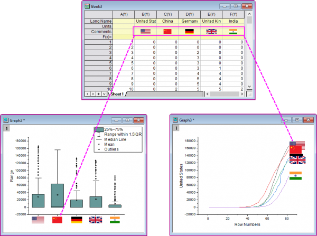
Task: Click the India flag in the Comments row
Action: (x=233, y=32)
